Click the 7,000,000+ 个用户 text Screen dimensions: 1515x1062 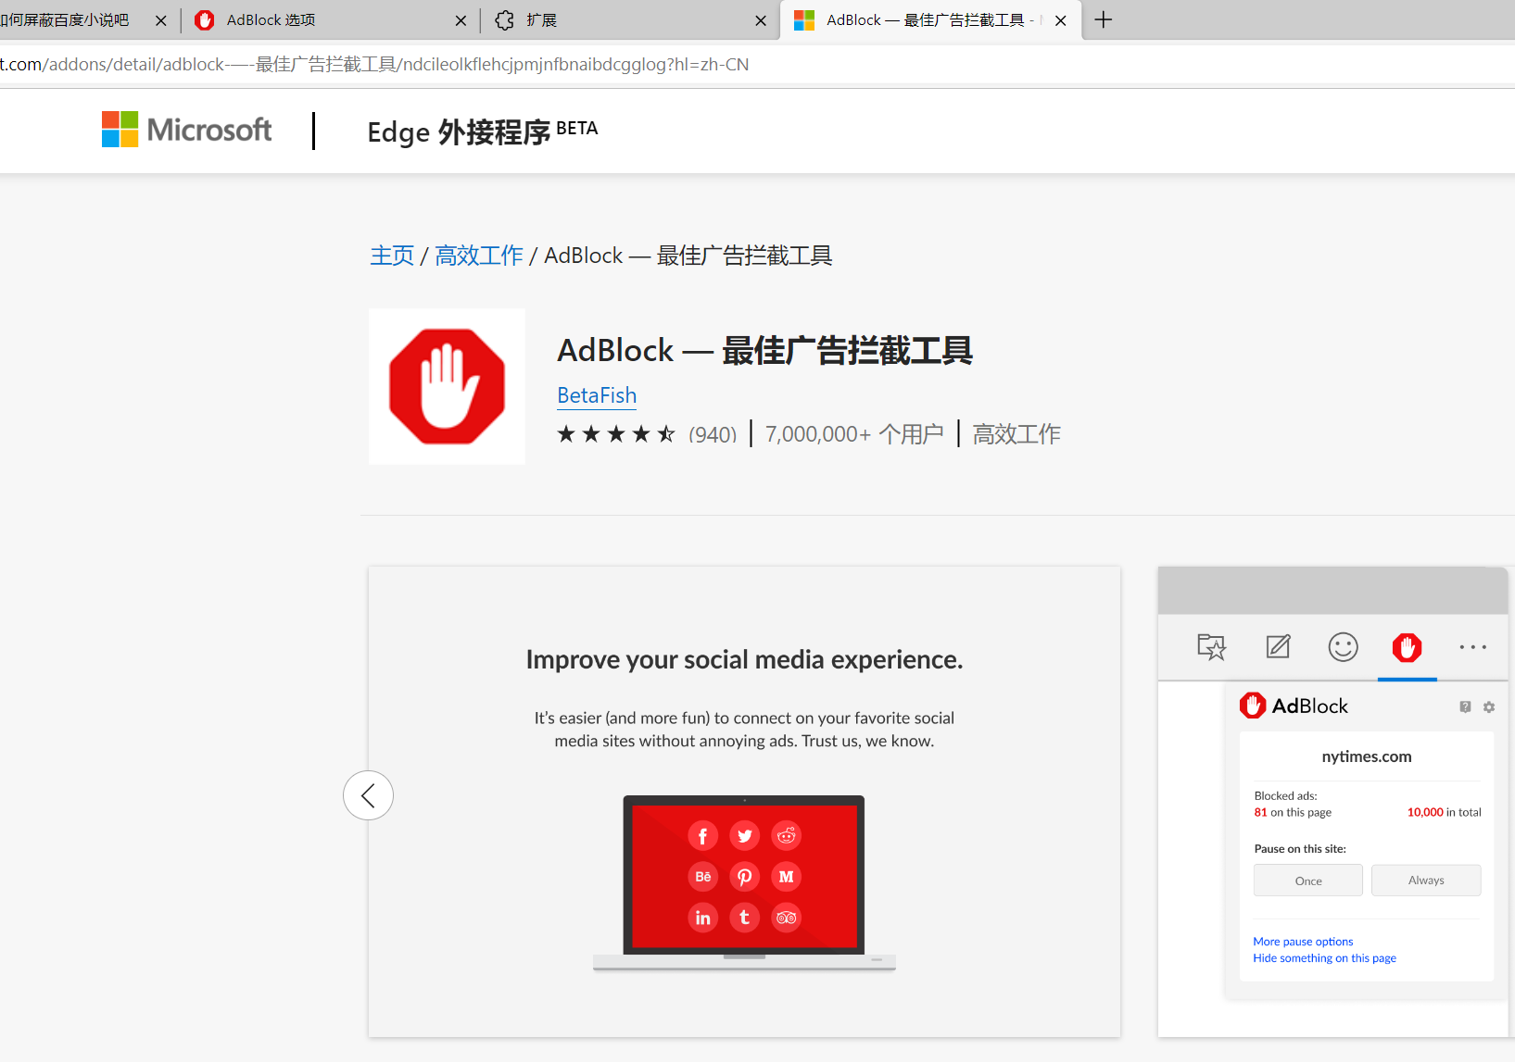[854, 434]
